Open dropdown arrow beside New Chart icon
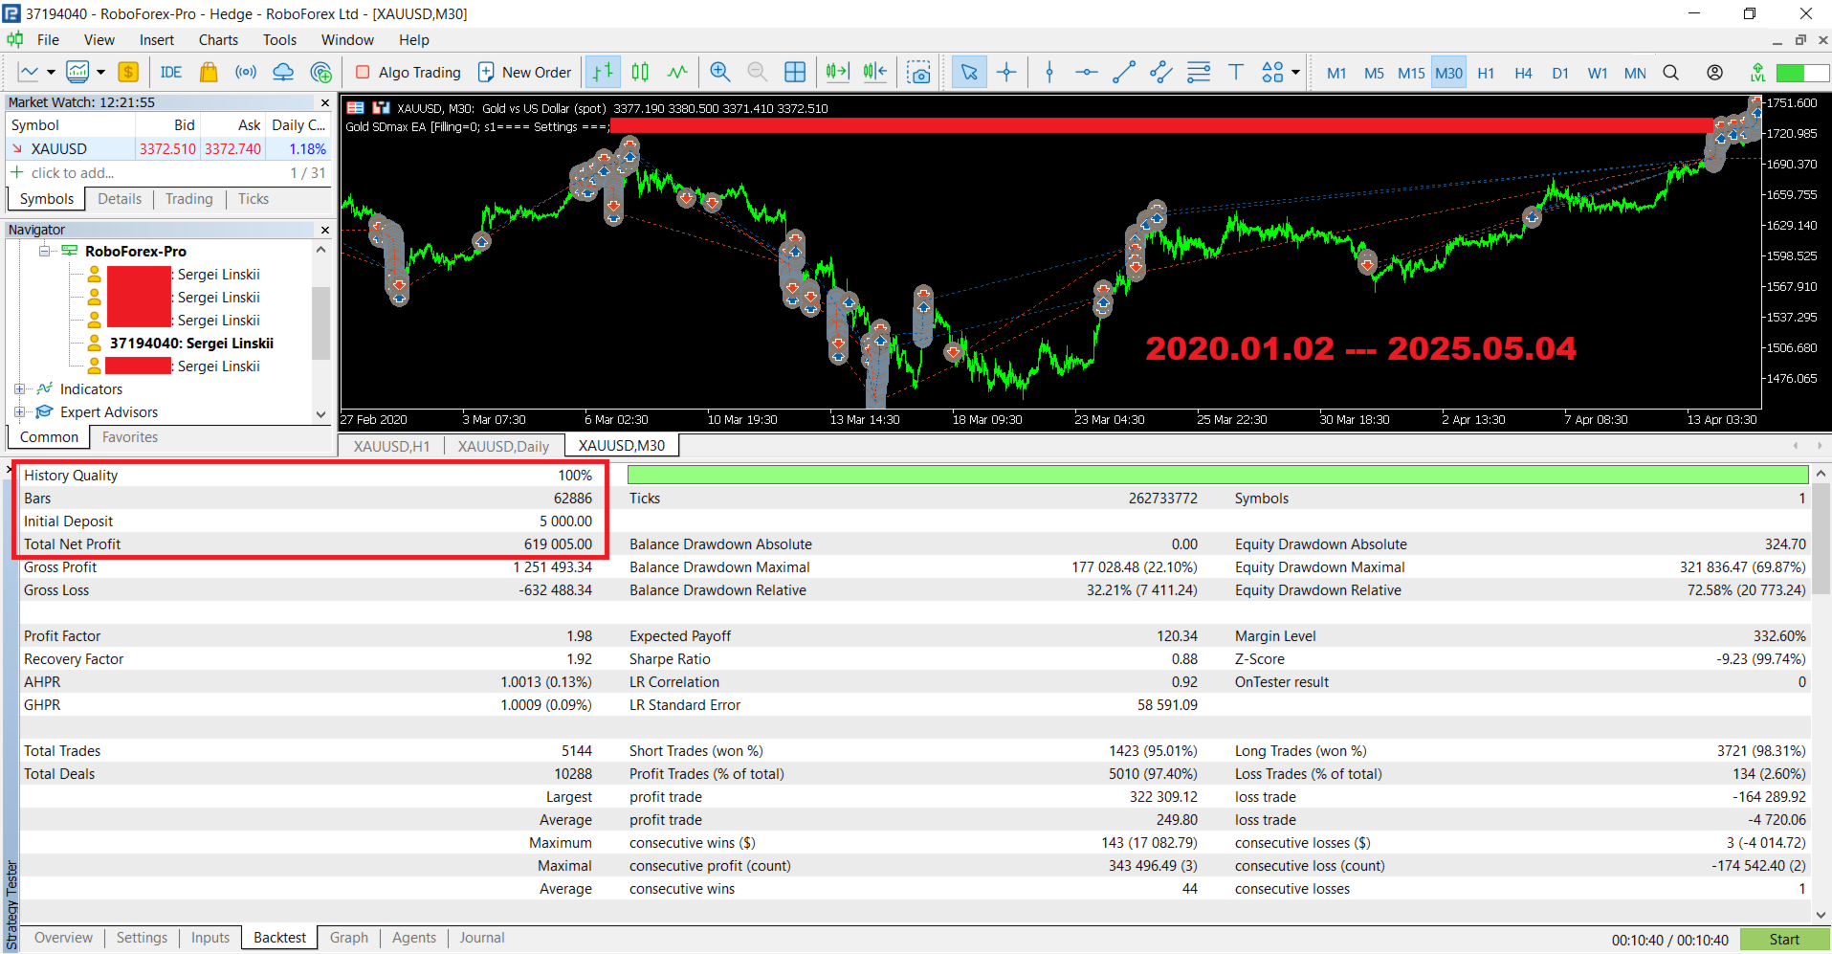 pyautogui.click(x=51, y=72)
